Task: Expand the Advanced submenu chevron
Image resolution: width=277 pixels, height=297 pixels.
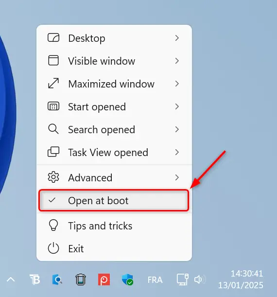Action: tap(177, 177)
